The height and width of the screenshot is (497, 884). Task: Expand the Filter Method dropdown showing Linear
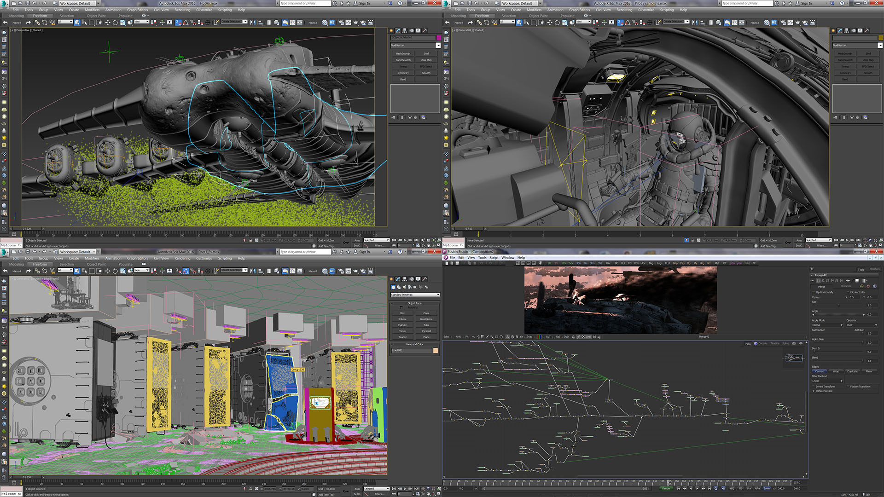point(827,381)
